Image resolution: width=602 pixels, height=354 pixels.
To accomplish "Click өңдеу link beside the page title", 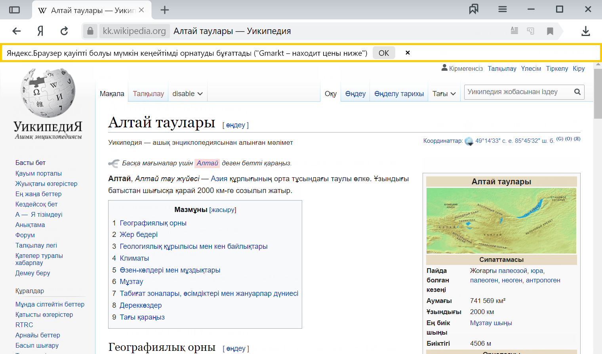I will [x=236, y=125].
